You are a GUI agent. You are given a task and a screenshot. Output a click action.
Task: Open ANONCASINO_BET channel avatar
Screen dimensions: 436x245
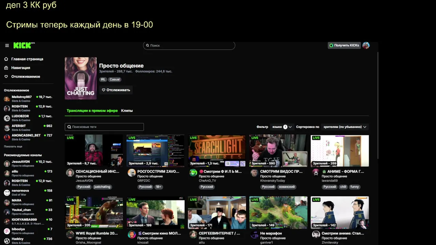click(x=7, y=137)
